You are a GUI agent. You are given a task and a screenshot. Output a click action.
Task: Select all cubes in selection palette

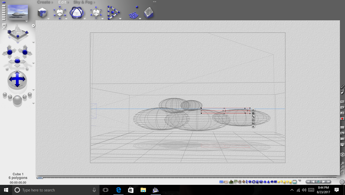(261, 182)
